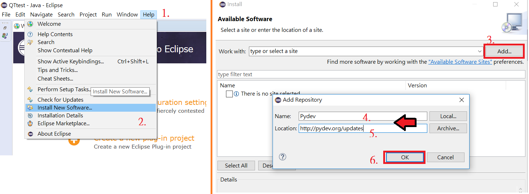
Task: Click the Help Contents question mark icon
Action: click(30, 34)
